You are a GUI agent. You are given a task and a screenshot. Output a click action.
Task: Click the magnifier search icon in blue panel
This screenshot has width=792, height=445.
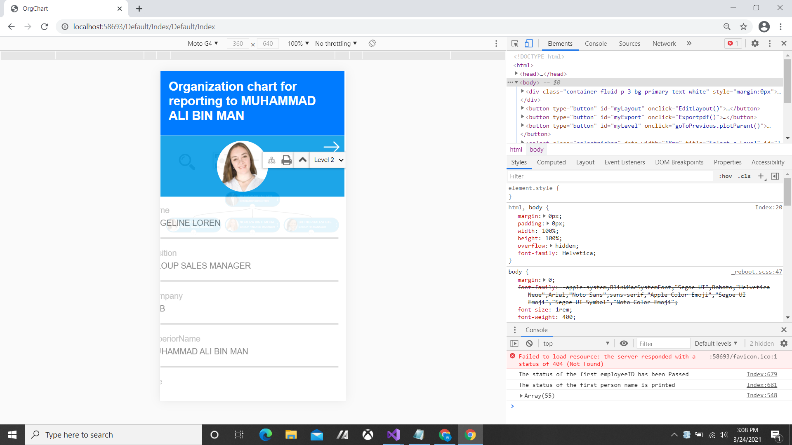click(x=186, y=162)
